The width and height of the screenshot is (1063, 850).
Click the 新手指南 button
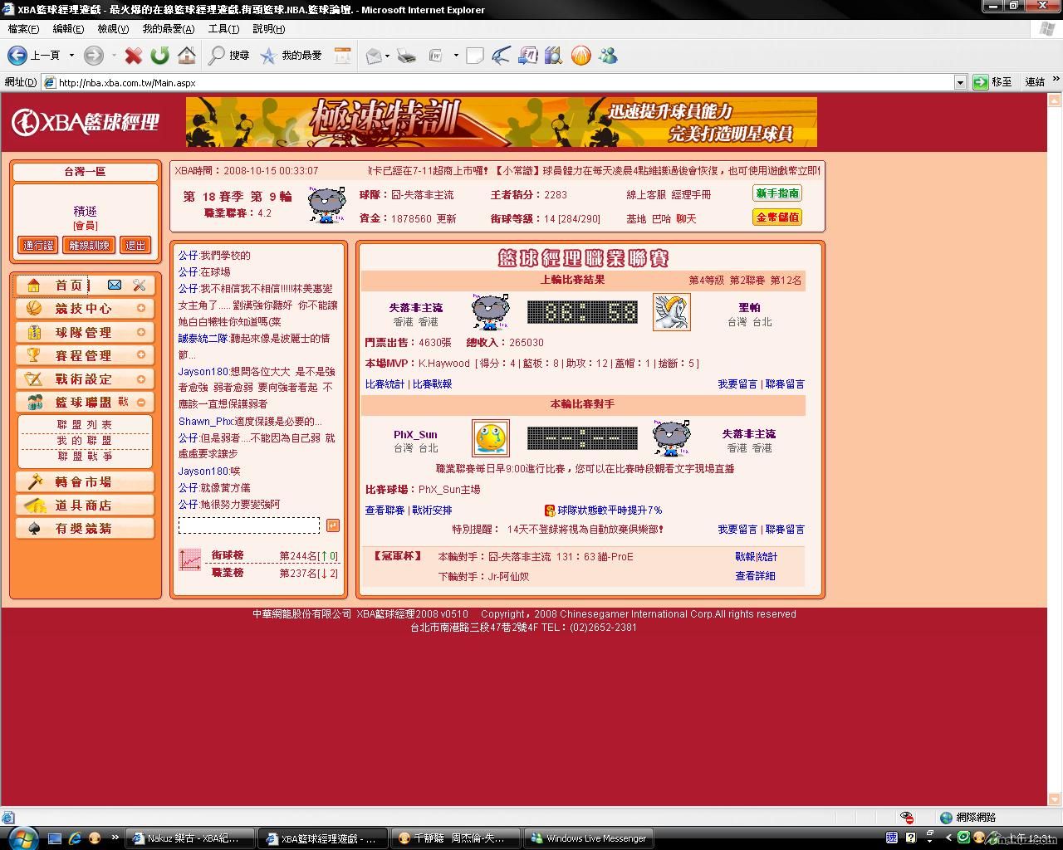[777, 193]
